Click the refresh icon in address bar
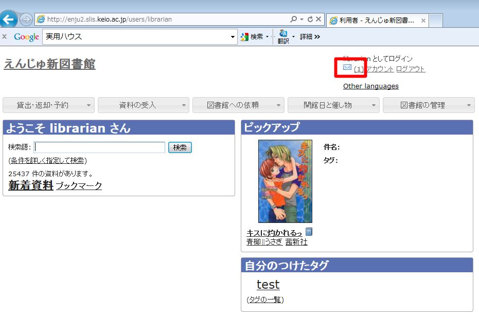Screen dimensions: 479x319 (310, 19)
